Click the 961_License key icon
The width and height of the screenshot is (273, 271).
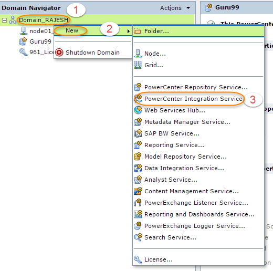[23, 52]
